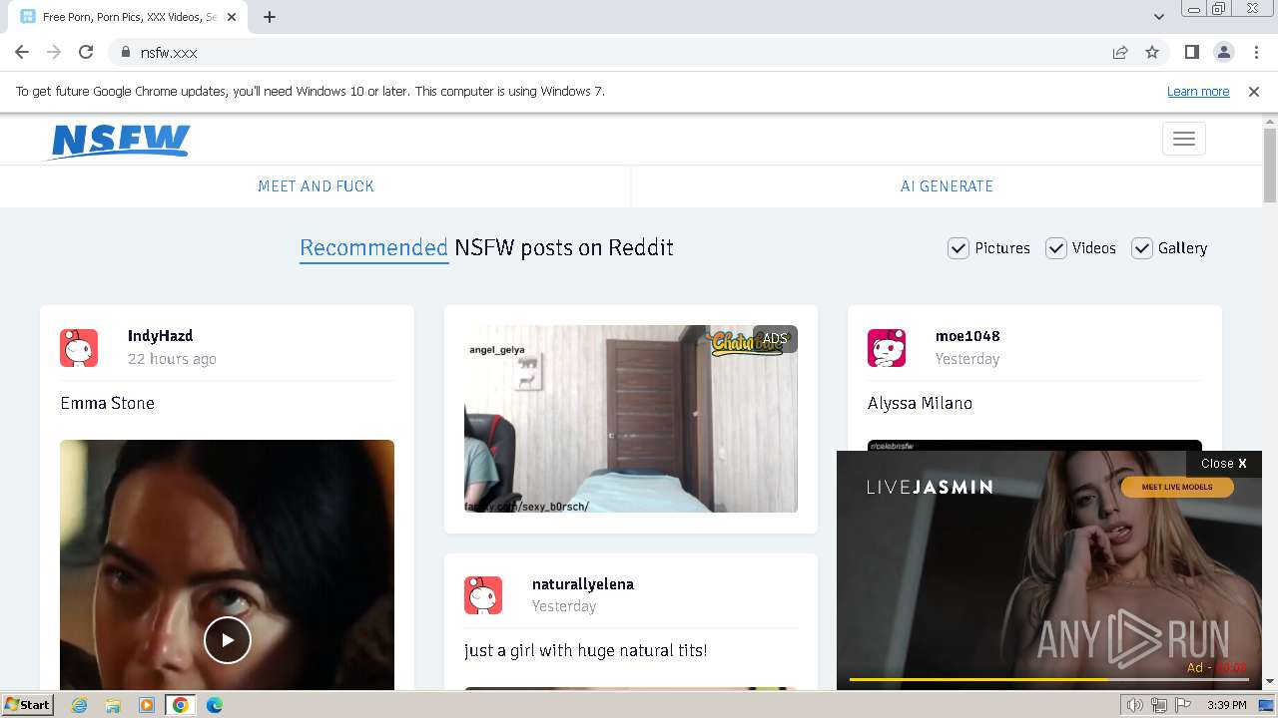1278x718 pixels.
Task: Toggle the Gallery checkbox
Action: (1141, 248)
